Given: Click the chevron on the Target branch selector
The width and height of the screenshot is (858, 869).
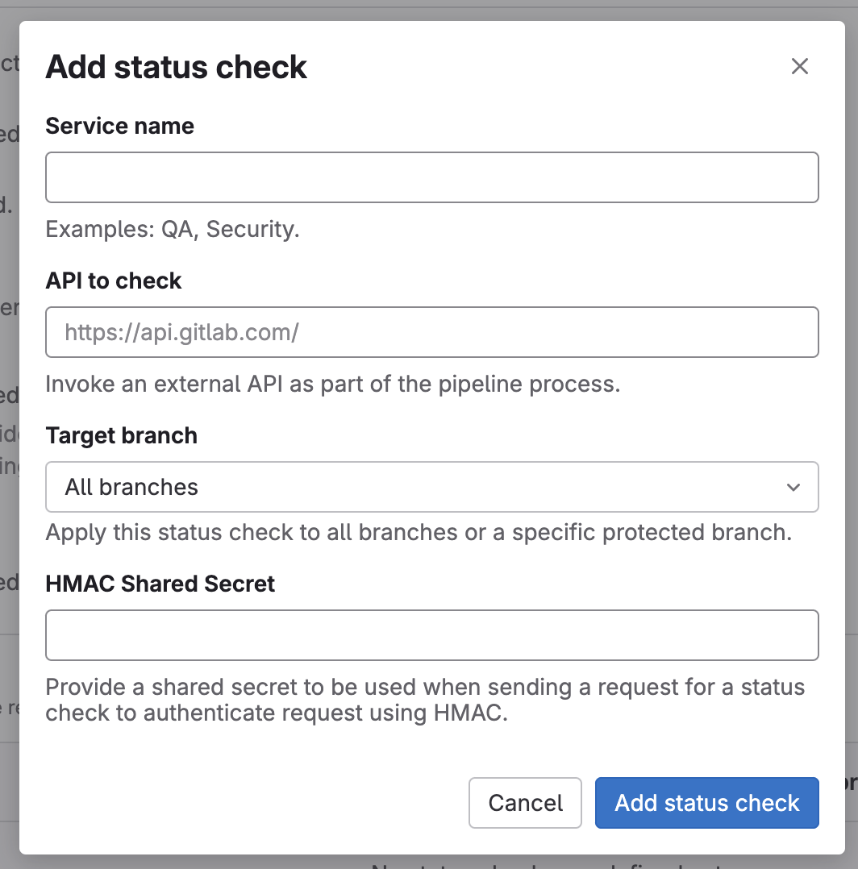Looking at the screenshot, I should click(793, 487).
